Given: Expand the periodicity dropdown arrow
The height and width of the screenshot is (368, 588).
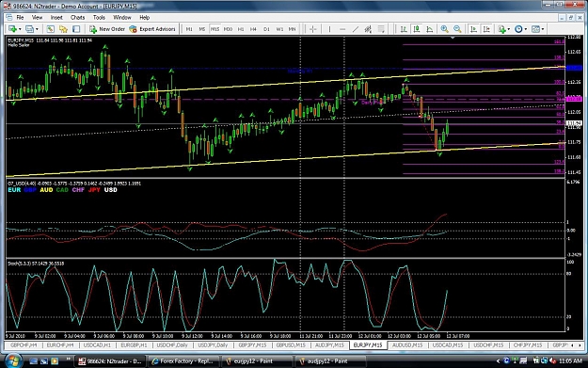Looking at the screenshot, I should (x=526, y=29).
